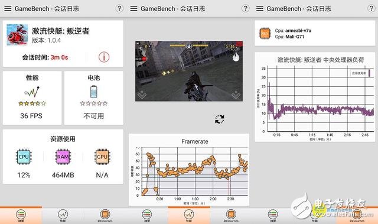
Task: Switch to performance tab in left panel
Action: (63, 215)
